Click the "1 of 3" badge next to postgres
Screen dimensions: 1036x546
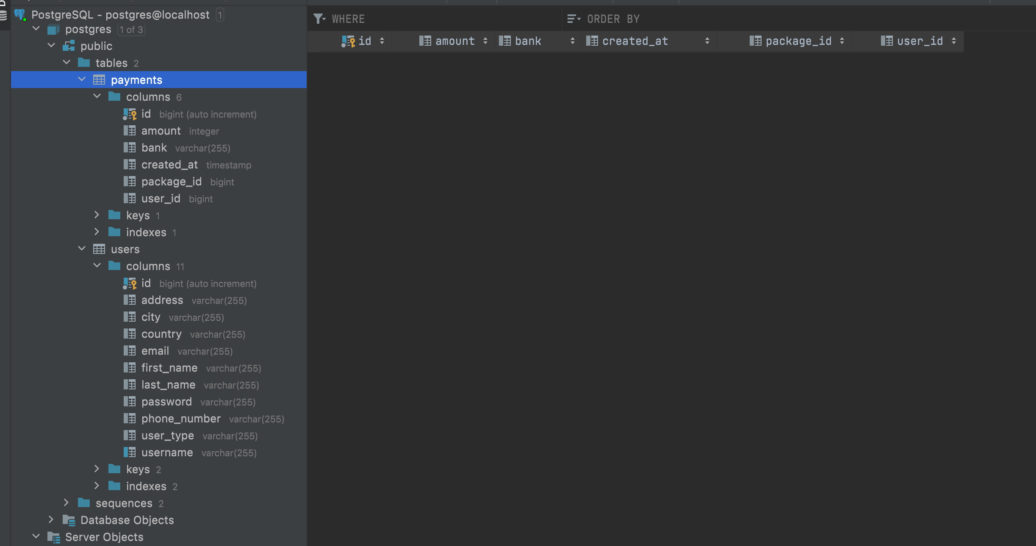point(131,29)
